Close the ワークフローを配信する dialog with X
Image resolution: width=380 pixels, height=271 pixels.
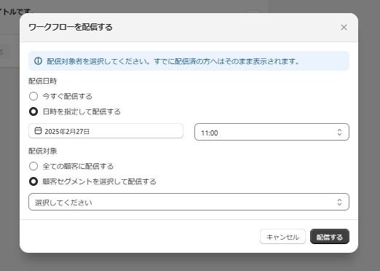click(344, 28)
